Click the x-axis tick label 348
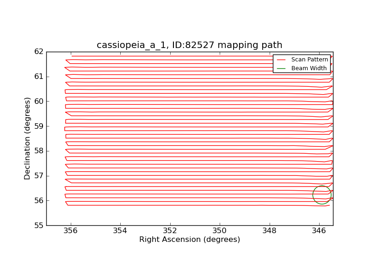 (x=269, y=230)
